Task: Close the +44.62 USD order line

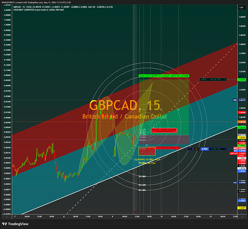Action: tap(225, 79)
